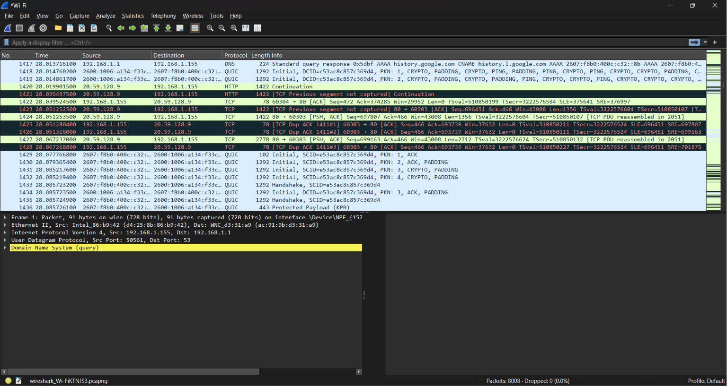Select packet 1436 Protected Payload row
Viewport: 727px width, 386px height.
pos(353,207)
